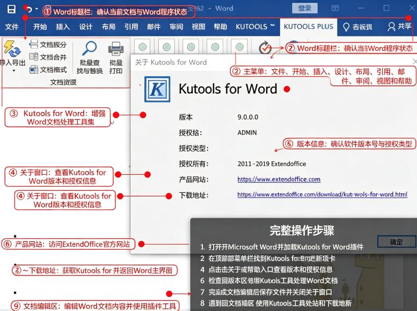Expand the 导入导出 dropdown arrow
This screenshot has width=417, height=311.
(14, 71)
